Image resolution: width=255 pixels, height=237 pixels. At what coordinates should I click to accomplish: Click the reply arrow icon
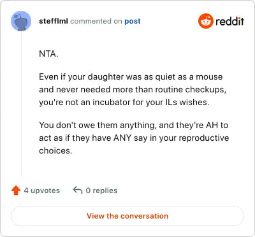coord(78,190)
